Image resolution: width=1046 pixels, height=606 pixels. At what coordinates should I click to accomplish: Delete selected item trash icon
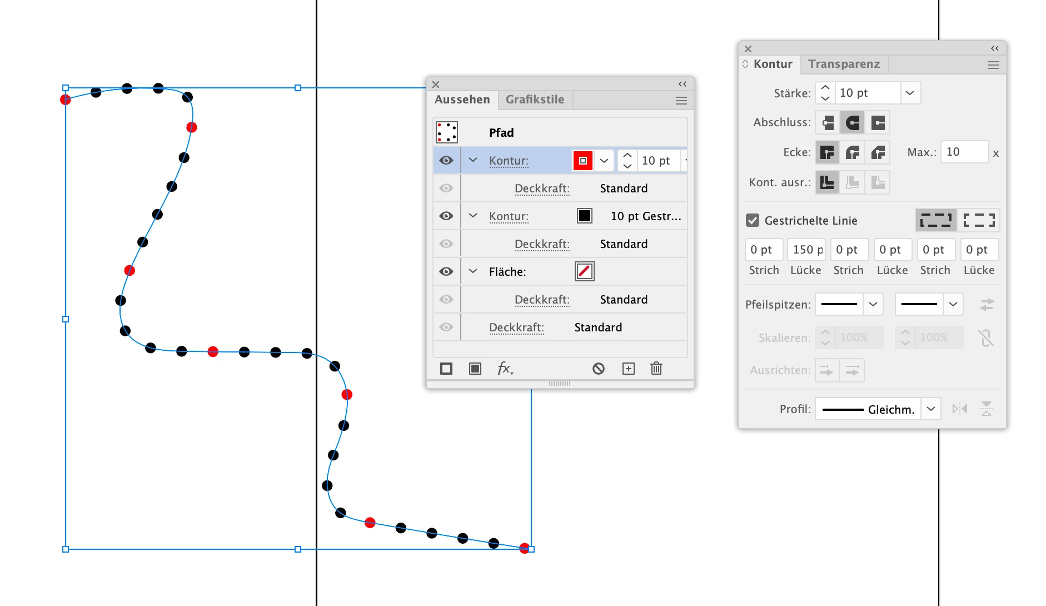tap(656, 369)
